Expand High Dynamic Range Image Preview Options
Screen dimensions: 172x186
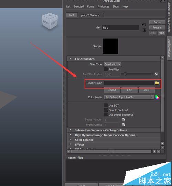pyautogui.click(x=70, y=135)
